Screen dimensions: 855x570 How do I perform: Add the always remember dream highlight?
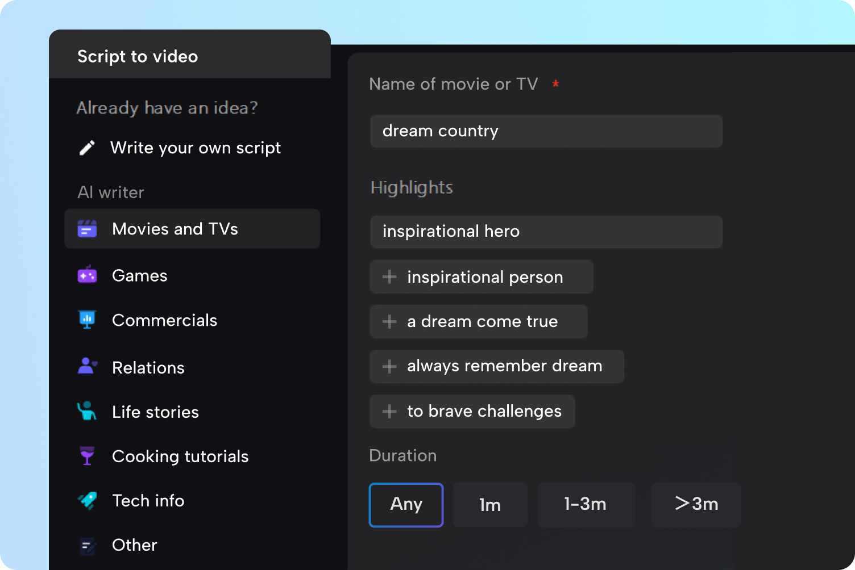click(x=497, y=366)
